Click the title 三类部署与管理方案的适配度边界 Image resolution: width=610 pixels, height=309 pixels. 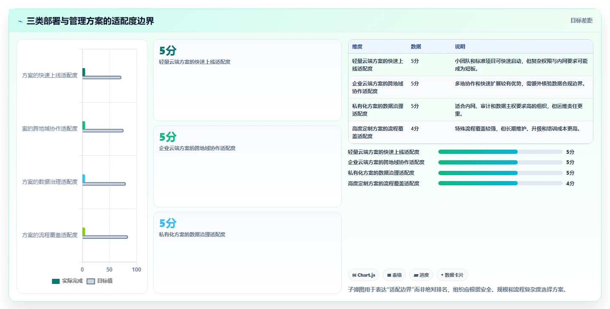(90, 21)
